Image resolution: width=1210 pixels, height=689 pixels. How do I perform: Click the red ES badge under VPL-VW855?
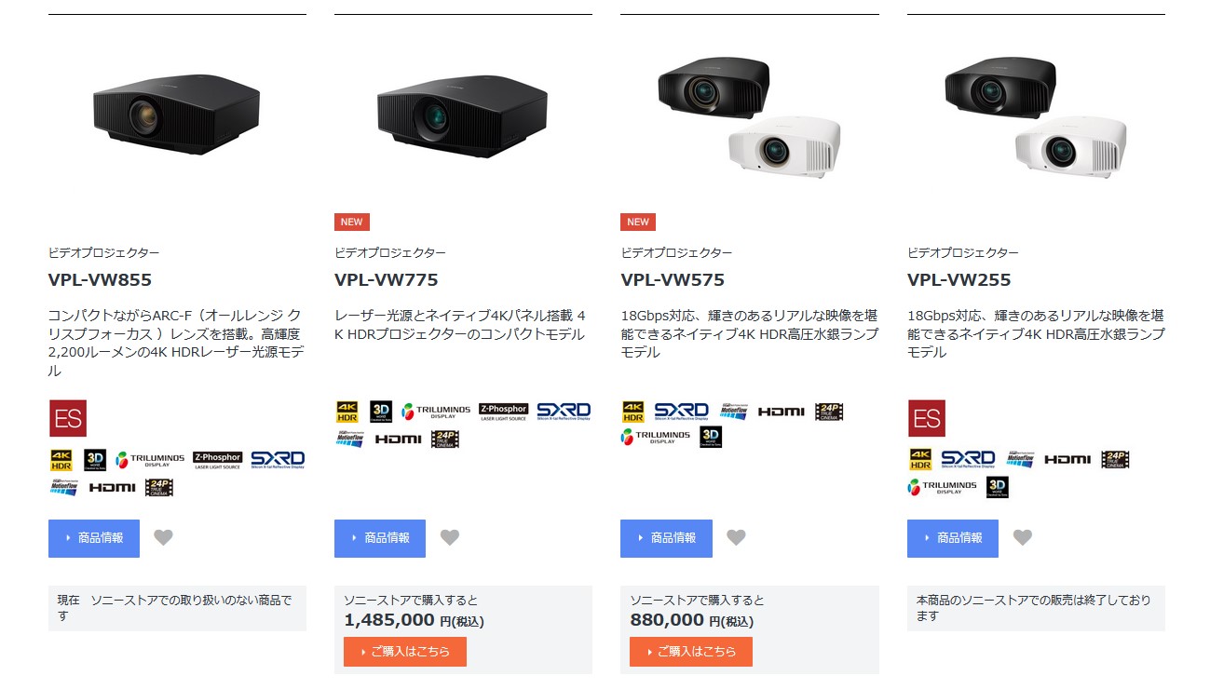(67, 418)
